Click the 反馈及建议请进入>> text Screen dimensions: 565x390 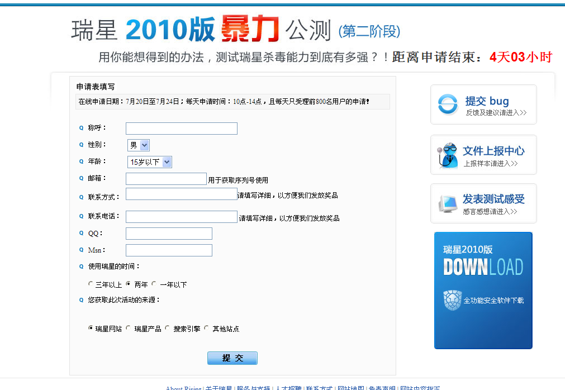pos(496,113)
